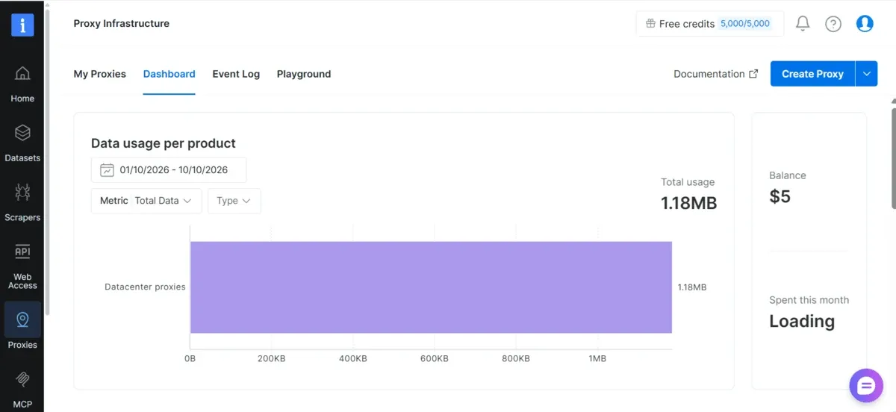Viewport: 896px width, 412px height.
Task: Open the help question mark icon
Action: 833,24
